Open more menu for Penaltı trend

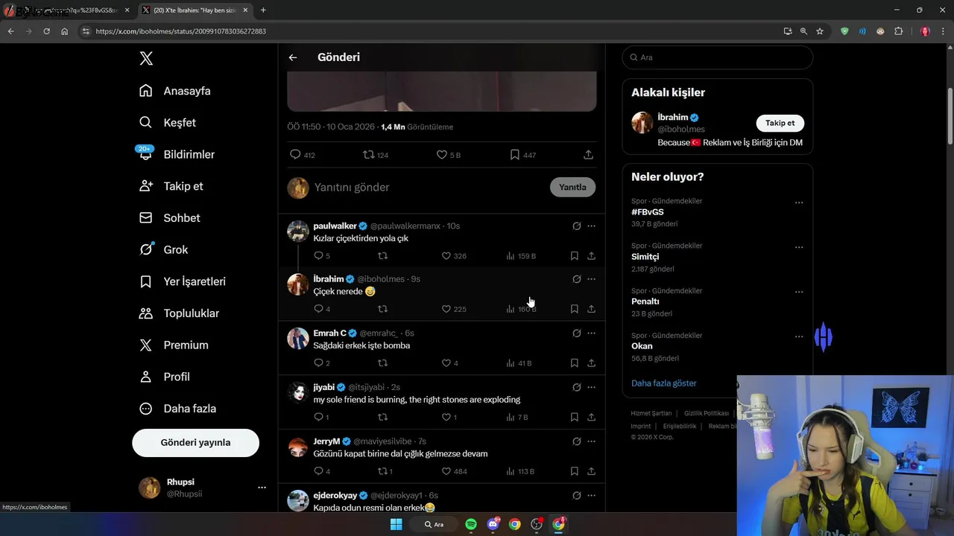799,292
